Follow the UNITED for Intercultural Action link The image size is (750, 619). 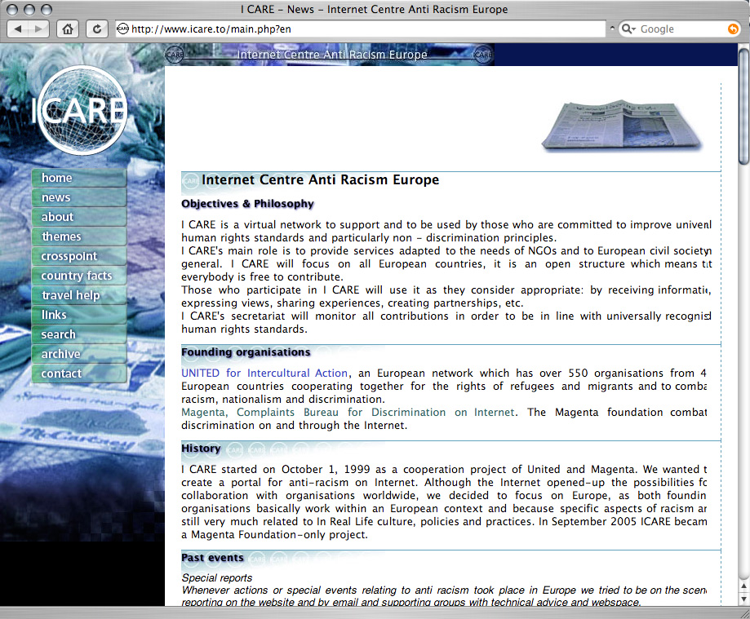click(x=264, y=373)
